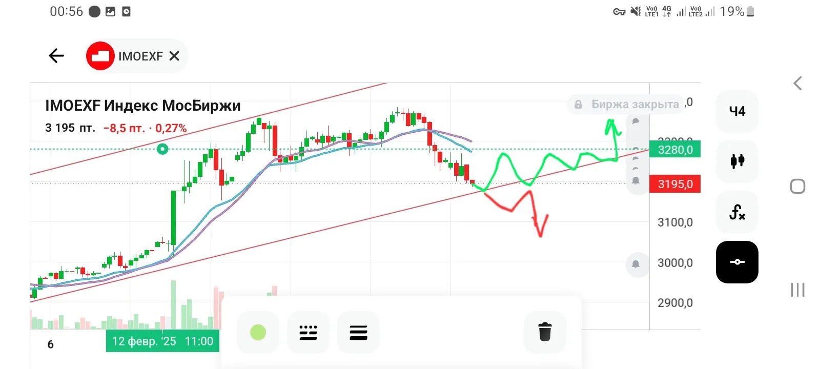Viewport: 820px width, 369px height.
Task: Open the 4H timeframe selector
Action: (x=737, y=111)
